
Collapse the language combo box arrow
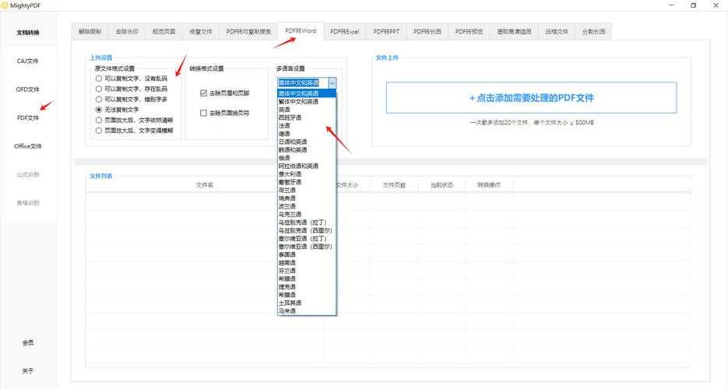coord(332,82)
